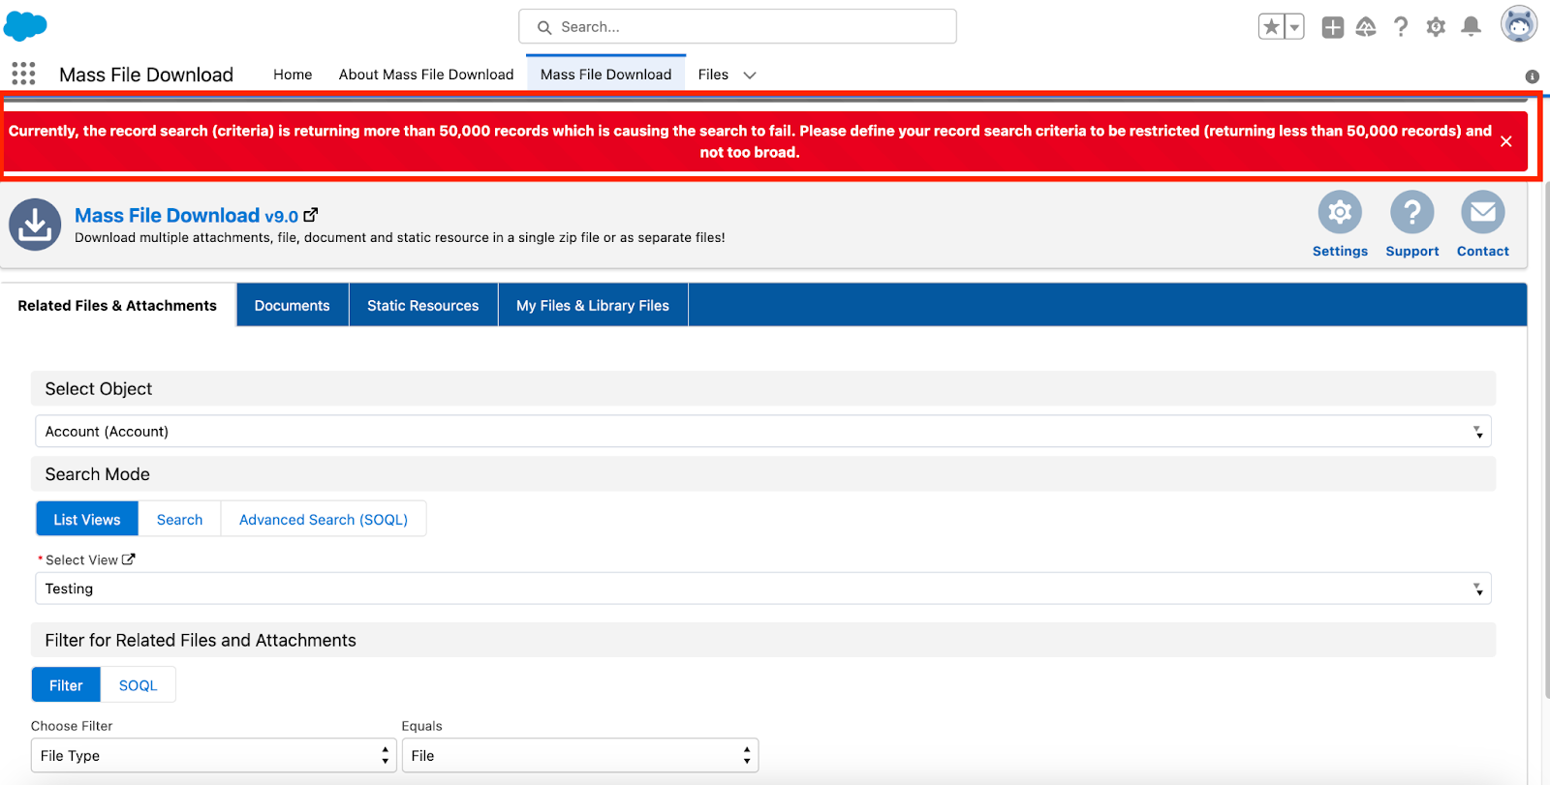Select the SOQL filter option
The image size is (1550, 785).
click(138, 684)
